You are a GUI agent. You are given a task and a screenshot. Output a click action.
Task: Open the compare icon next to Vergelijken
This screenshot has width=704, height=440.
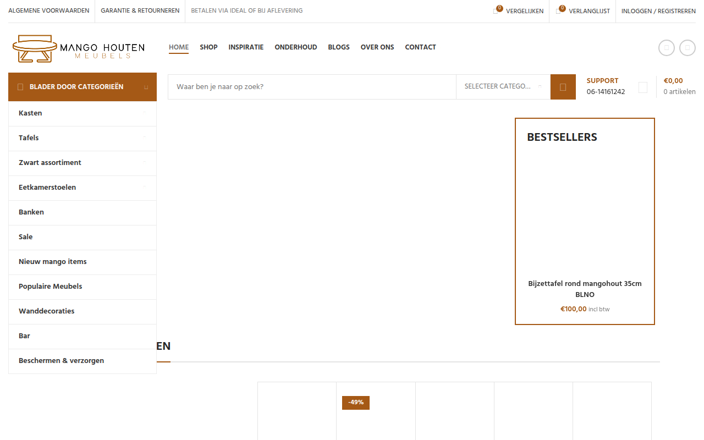pyautogui.click(x=496, y=10)
